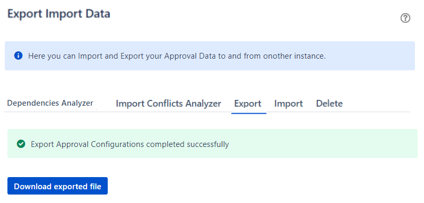Download the exported file

[x=58, y=186]
